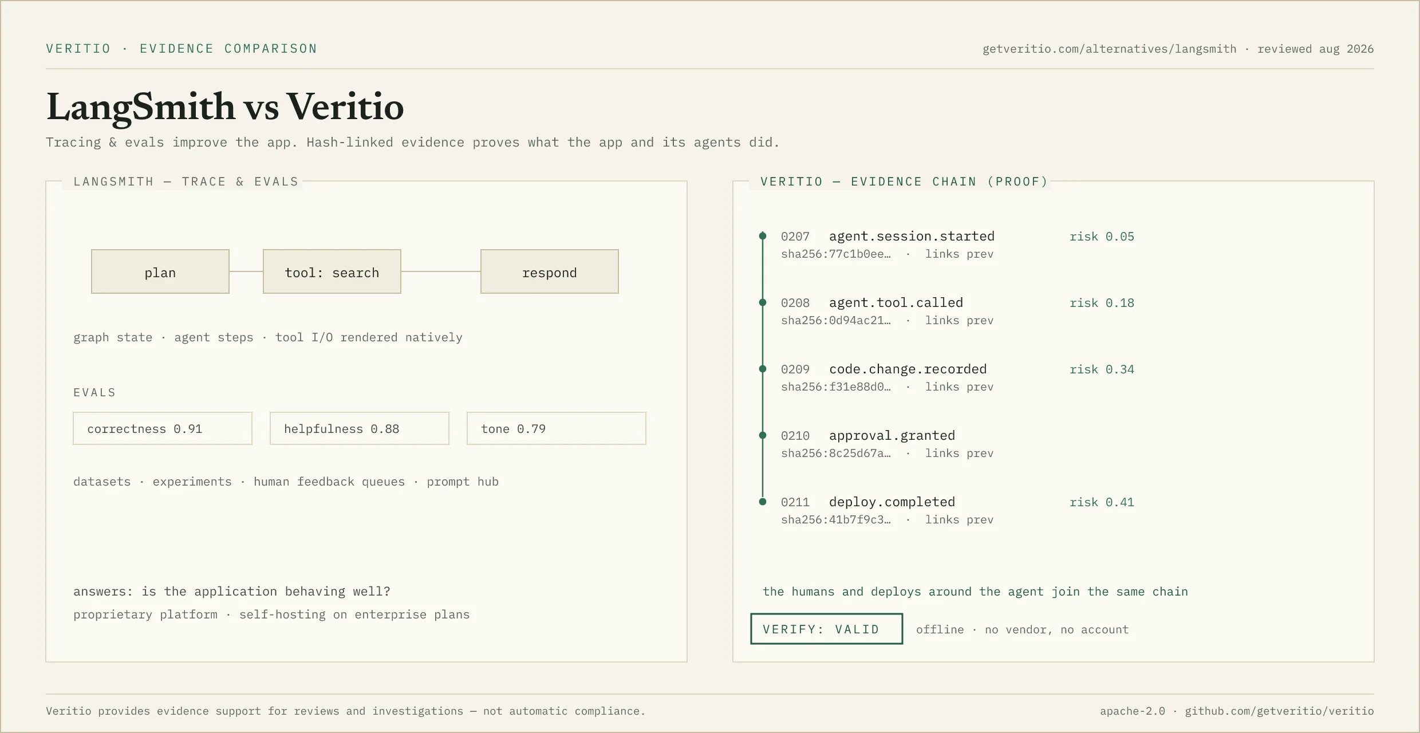Click the "humans and deploys" chain caption
This screenshot has height=733, width=1420.
(975, 592)
